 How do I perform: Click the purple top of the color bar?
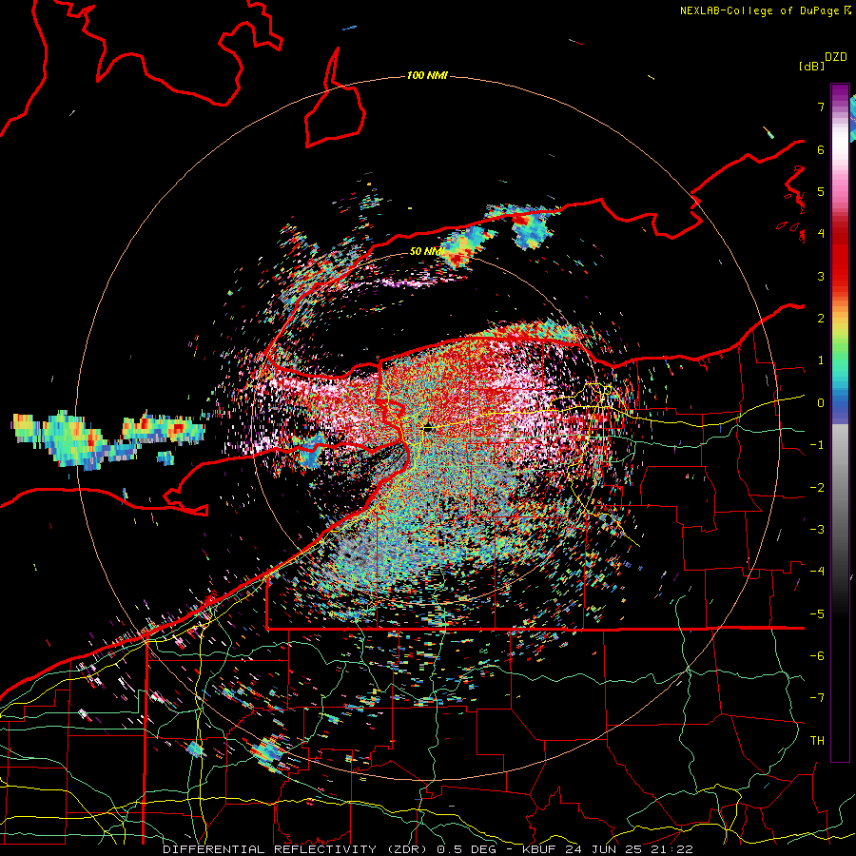pos(840,93)
